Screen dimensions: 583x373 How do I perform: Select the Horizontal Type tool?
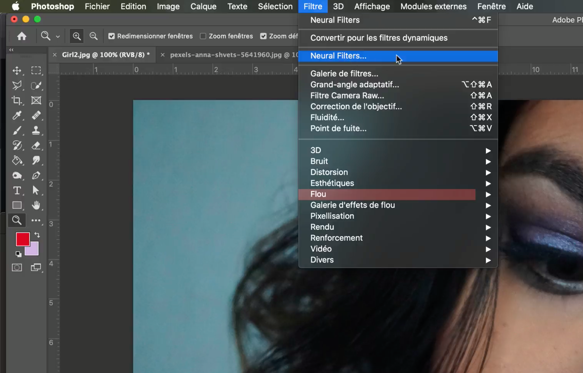click(x=17, y=190)
